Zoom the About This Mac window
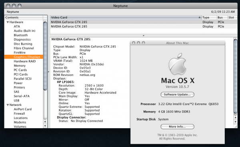 coord(144,43)
